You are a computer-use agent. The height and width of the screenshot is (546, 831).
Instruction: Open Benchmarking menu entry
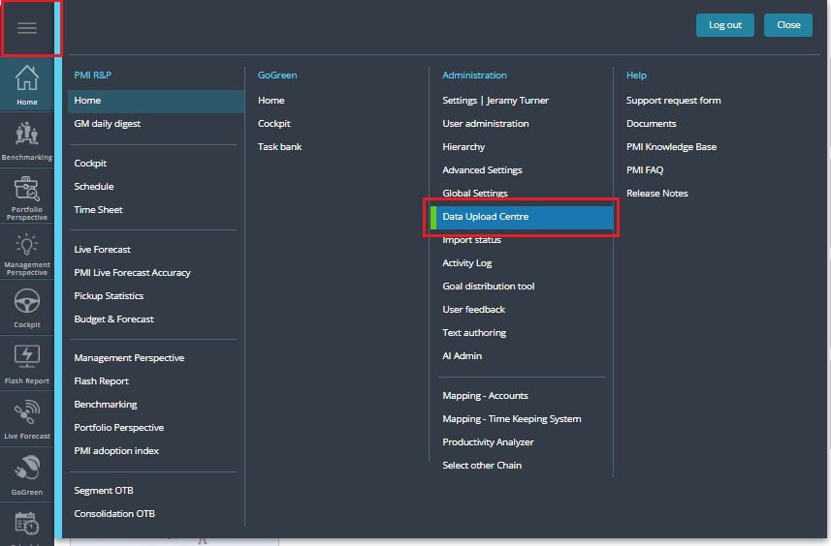click(106, 405)
